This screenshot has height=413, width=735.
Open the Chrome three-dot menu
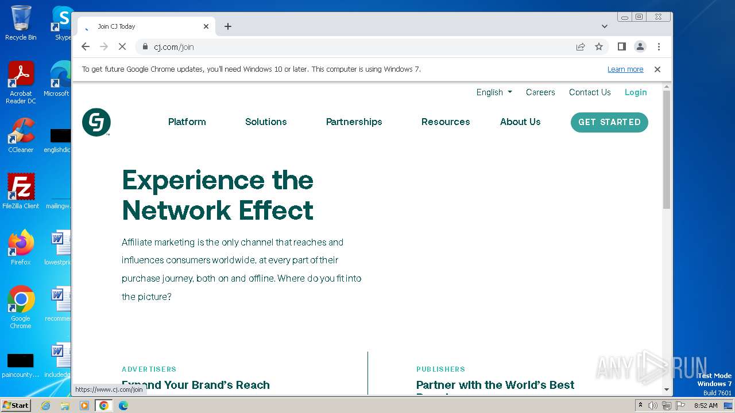[659, 47]
